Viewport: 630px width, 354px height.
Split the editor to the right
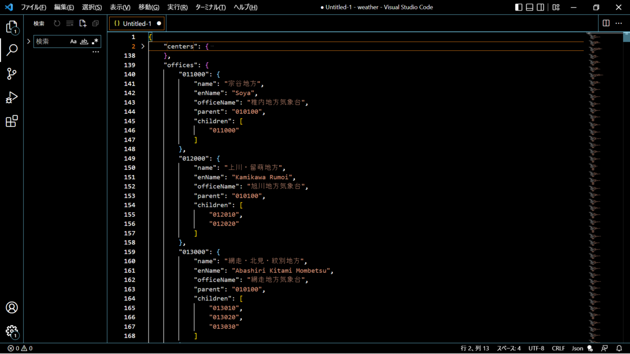(x=606, y=24)
